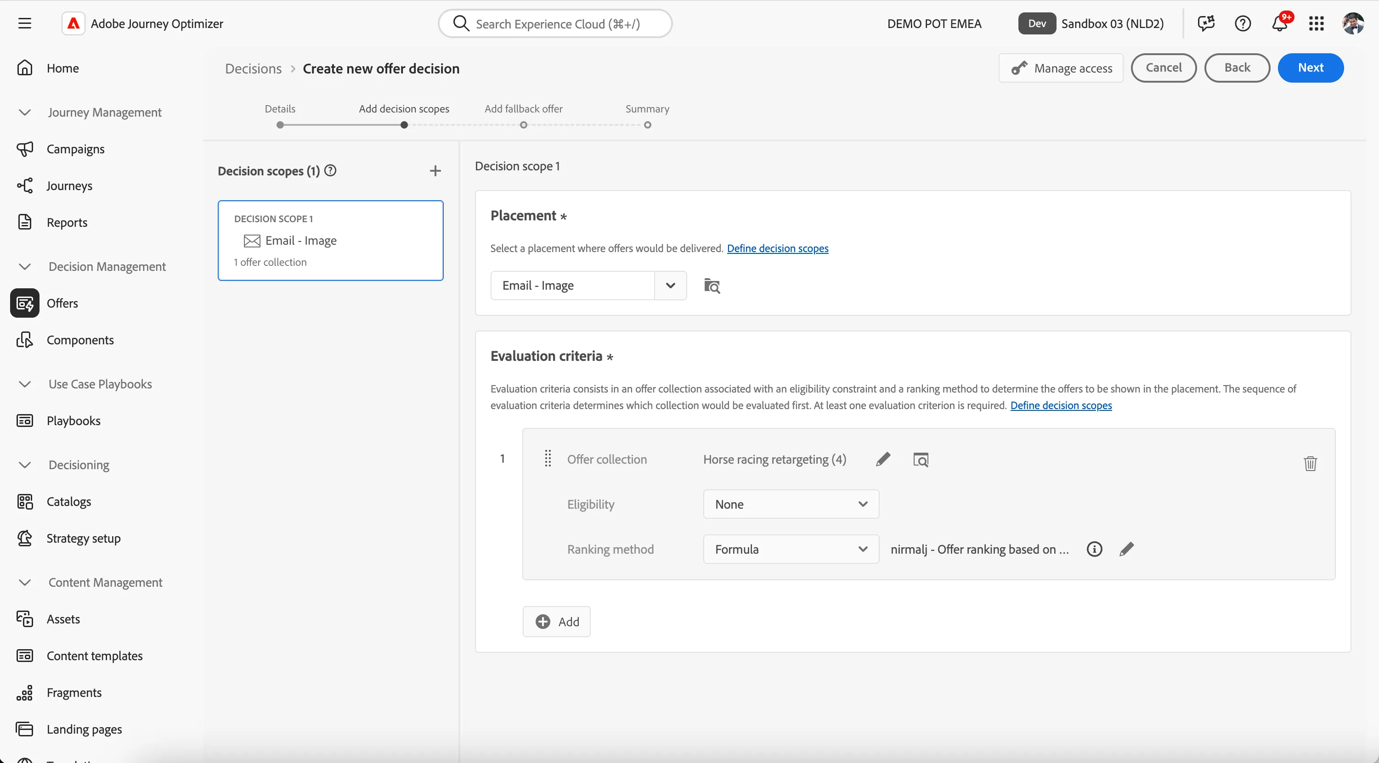Open the notifications bell
The image size is (1379, 763).
click(x=1280, y=23)
